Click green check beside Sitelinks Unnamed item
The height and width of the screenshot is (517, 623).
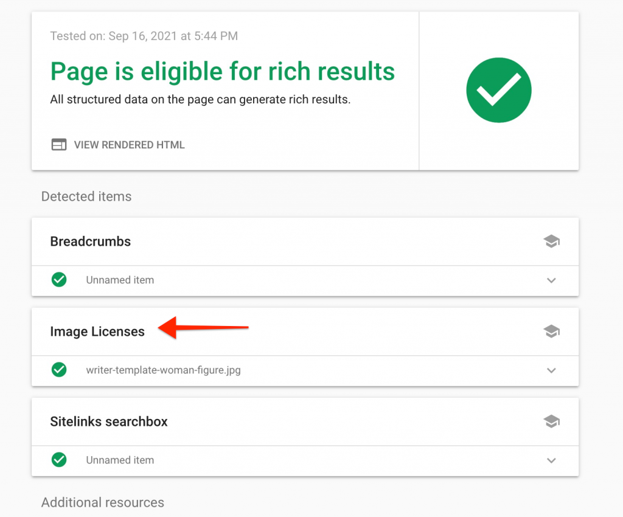(59, 460)
